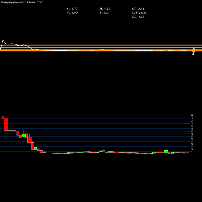This screenshot has height=202, width=202.
Task: Select the open value O: 3.77
Action: pyautogui.click(x=72, y=9)
